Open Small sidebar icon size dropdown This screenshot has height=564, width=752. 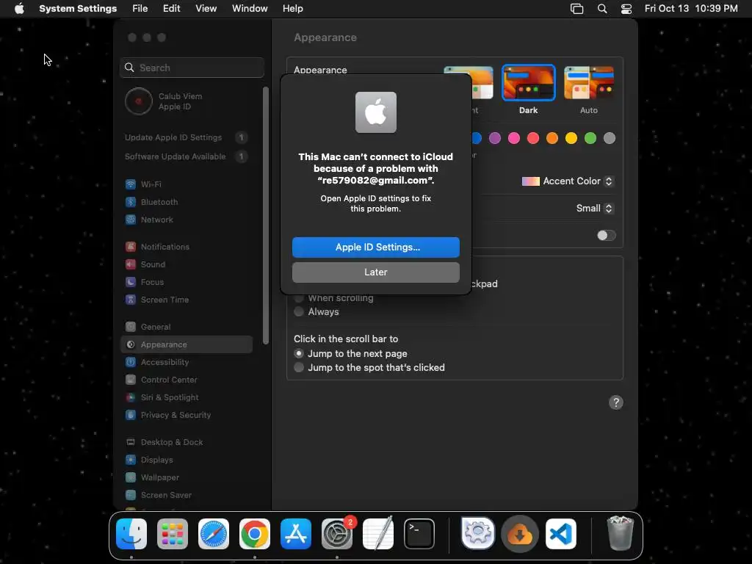[x=595, y=208]
